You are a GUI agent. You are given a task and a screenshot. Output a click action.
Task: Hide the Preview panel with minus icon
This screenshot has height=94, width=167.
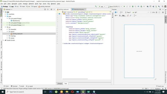163,9
